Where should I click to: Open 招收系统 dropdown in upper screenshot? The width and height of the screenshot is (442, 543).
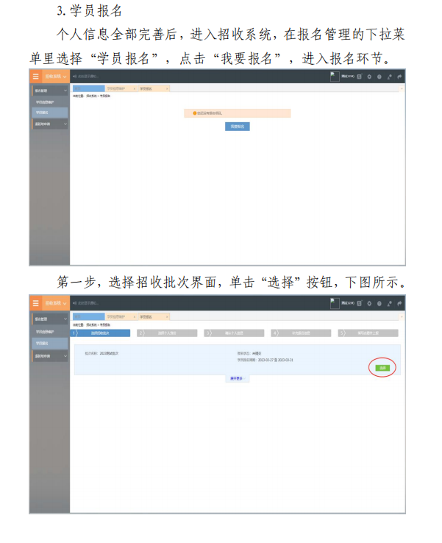pos(55,77)
